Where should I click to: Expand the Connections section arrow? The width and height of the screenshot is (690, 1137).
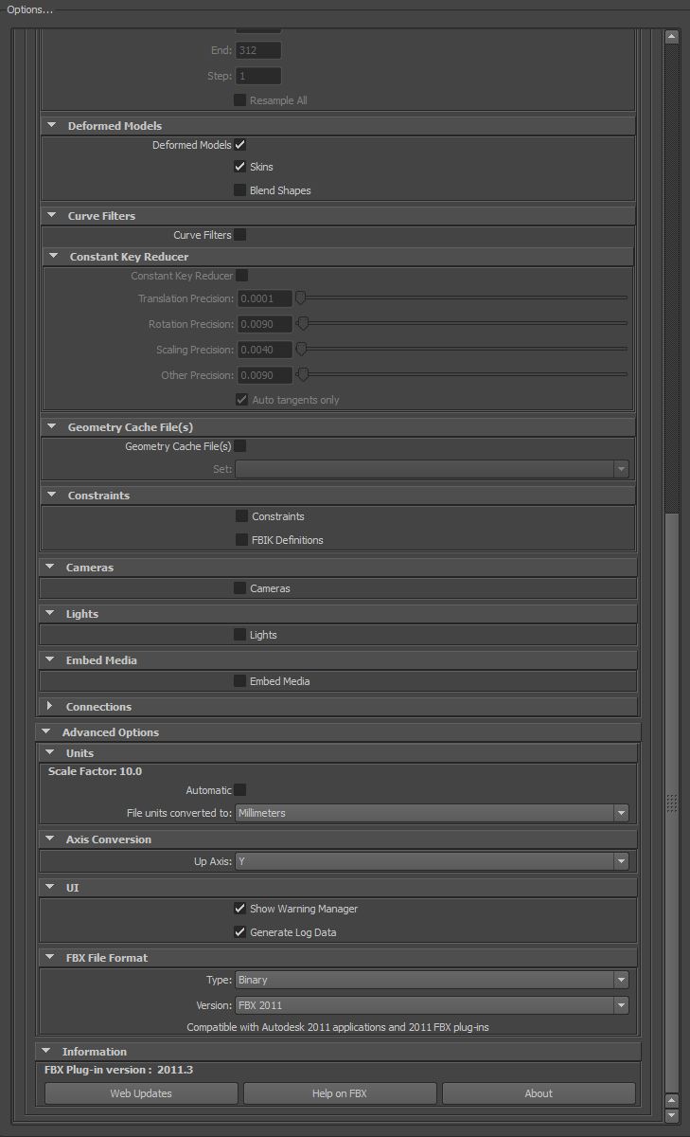(49, 706)
